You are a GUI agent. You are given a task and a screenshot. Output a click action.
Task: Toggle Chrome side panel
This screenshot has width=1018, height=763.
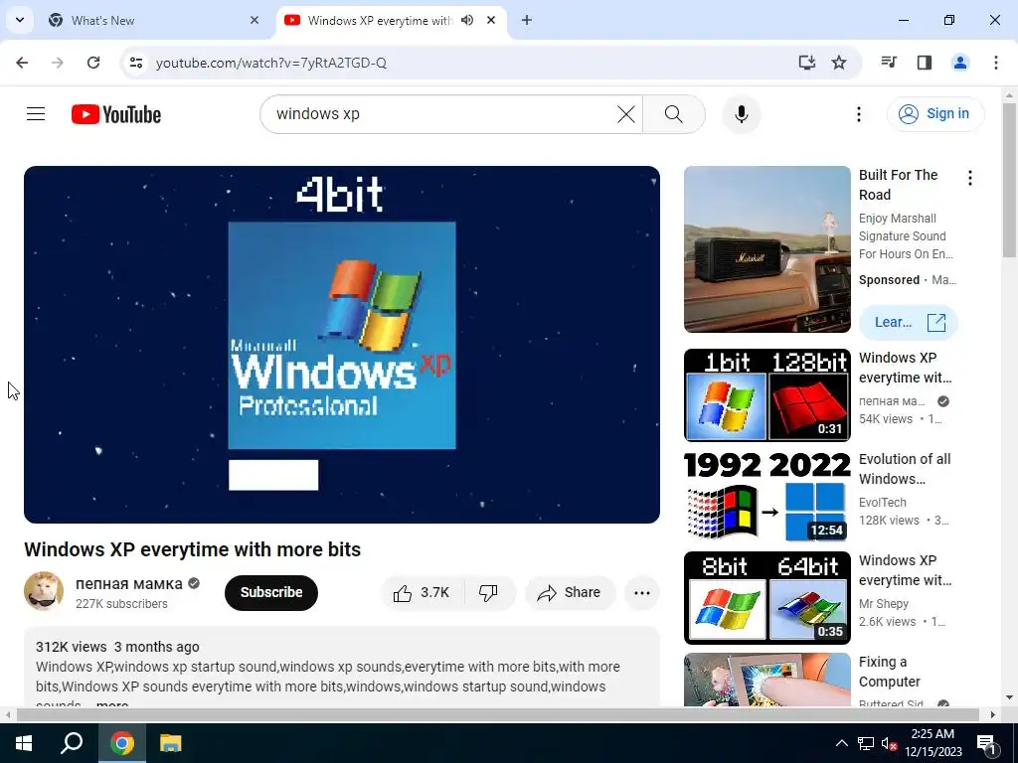[x=925, y=63]
